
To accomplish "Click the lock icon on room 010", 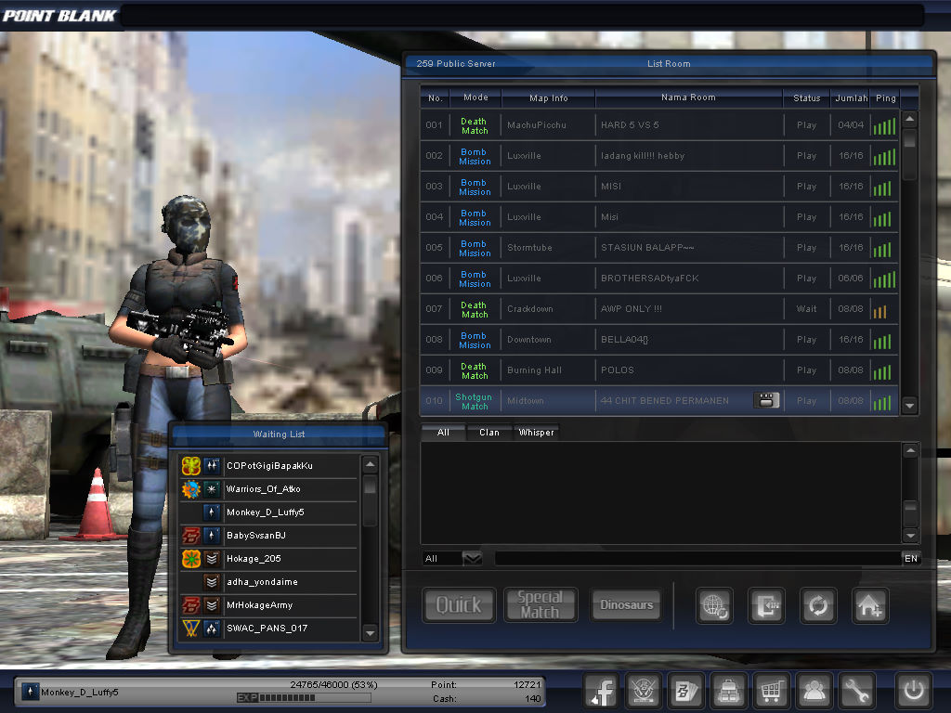I will [766, 400].
